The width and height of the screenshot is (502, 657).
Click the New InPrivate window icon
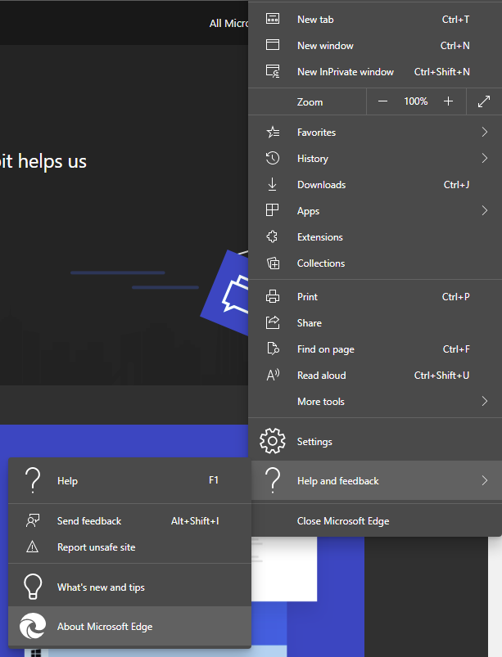tap(273, 71)
